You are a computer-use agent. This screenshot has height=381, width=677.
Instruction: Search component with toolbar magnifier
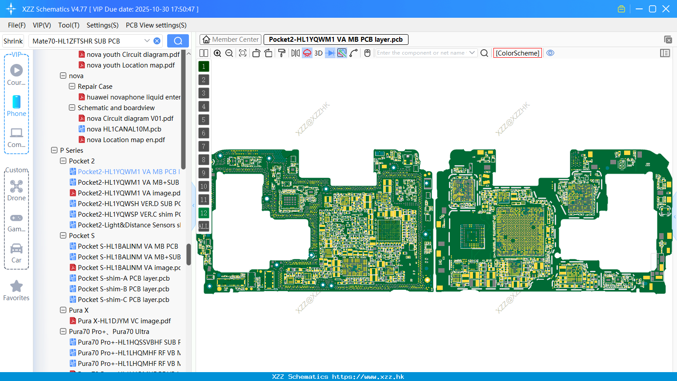click(x=485, y=53)
